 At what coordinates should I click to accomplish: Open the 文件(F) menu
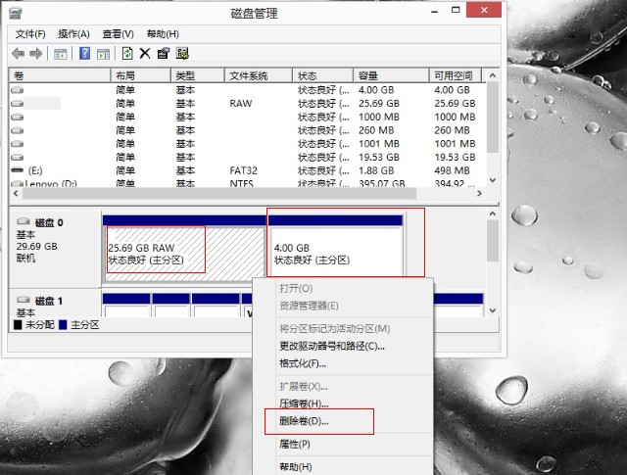coord(30,34)
